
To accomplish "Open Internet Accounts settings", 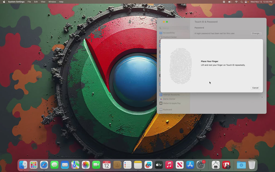I will click(172, 95).
